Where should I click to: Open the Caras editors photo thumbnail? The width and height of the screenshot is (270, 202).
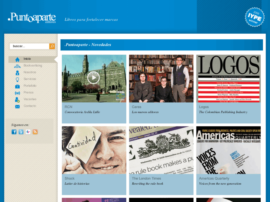161,79
